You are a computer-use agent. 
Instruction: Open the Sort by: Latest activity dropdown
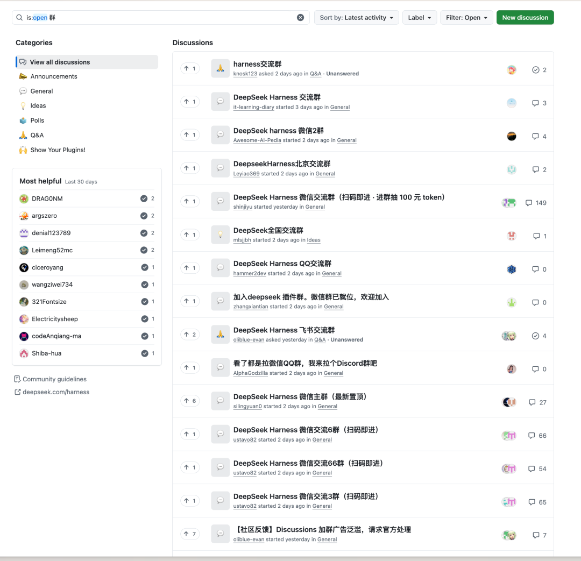pos(357,17)
